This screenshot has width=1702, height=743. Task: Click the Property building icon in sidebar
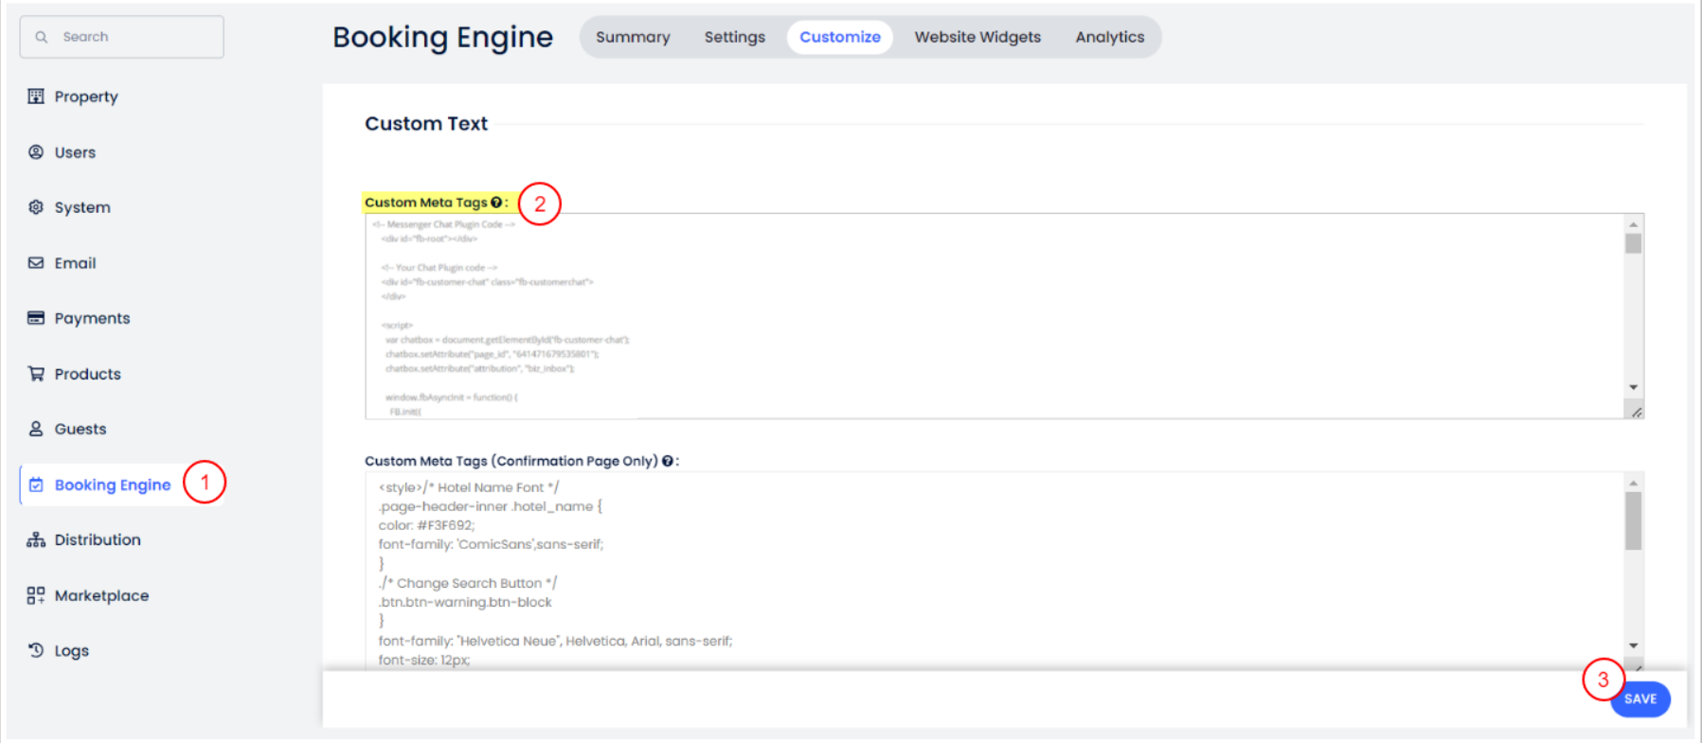point(36,97)
